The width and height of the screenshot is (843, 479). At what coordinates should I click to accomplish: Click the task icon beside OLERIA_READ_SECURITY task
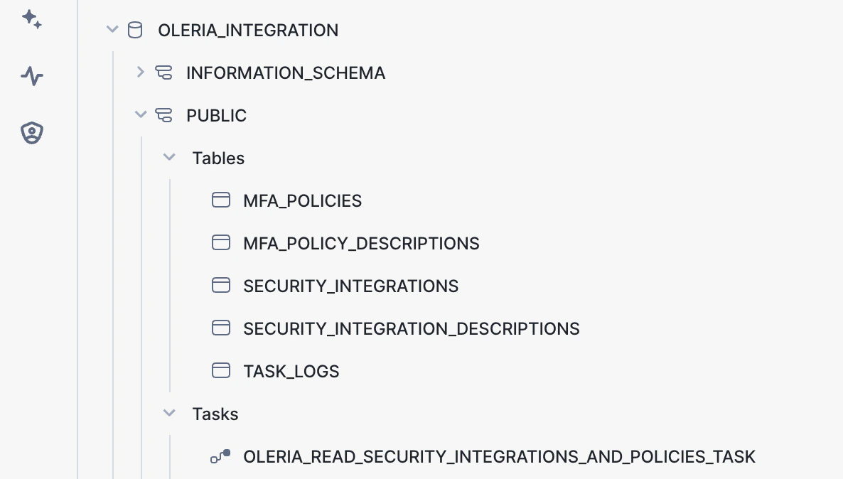(x=220, y=456)
